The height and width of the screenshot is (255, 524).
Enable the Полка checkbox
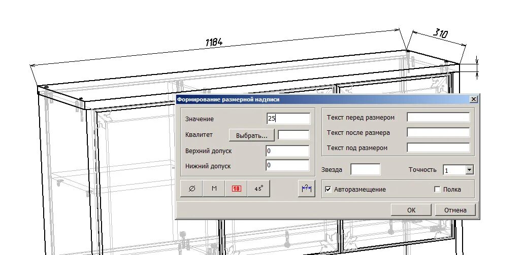[437, 189]
